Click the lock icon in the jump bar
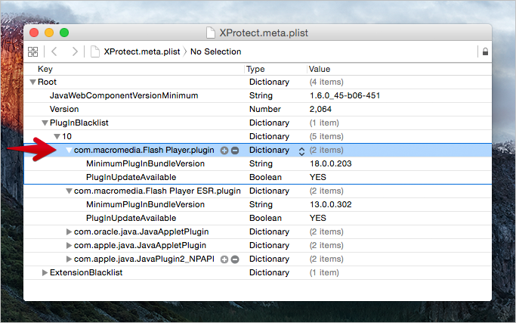 coord(485,51)
